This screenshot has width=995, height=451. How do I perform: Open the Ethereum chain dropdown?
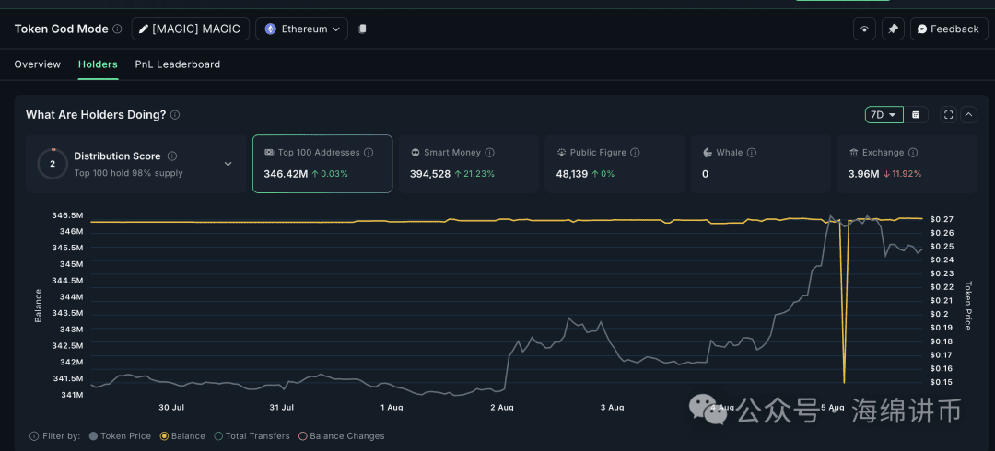301,29
